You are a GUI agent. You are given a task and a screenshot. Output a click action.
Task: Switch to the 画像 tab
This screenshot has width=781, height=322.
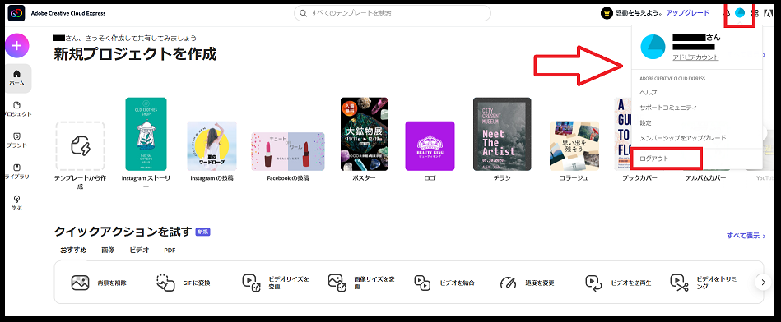(108, 251)
